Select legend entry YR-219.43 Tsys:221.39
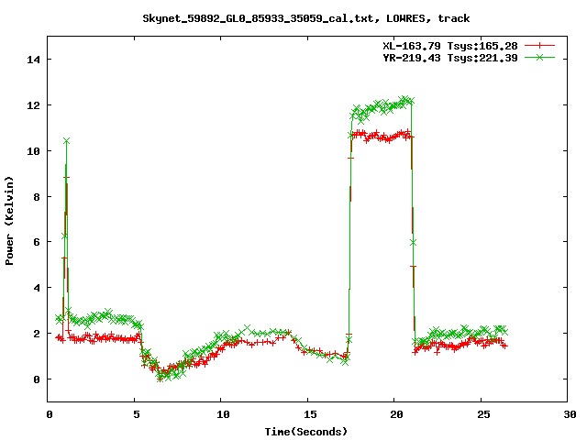The image size is (587, 440). point(450,58)
